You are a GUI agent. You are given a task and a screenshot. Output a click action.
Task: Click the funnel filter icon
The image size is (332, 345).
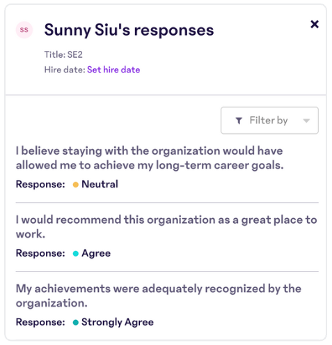tap(239, 121)
